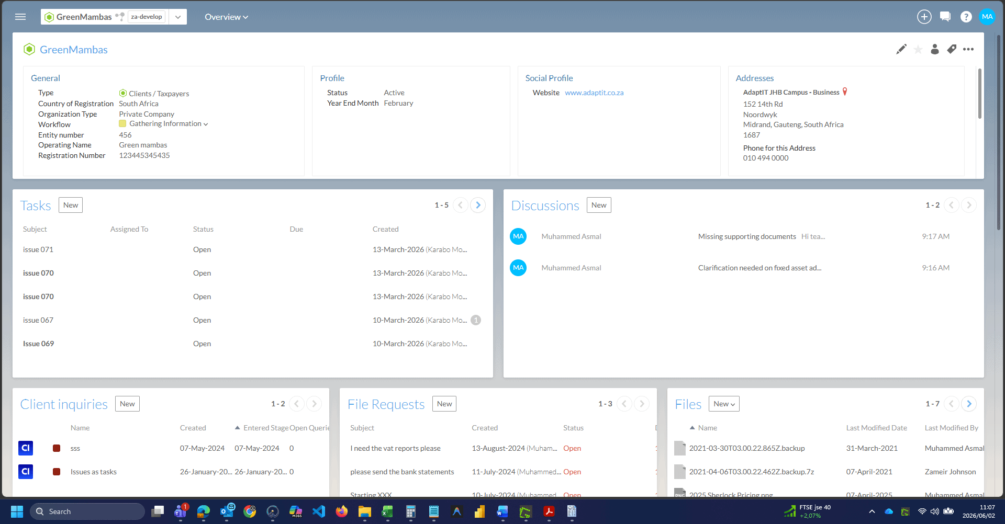Viewport: 1005px width, 524px height.
Task: Click the CI icon for Issues as tasks
Action: pos(26,472)
